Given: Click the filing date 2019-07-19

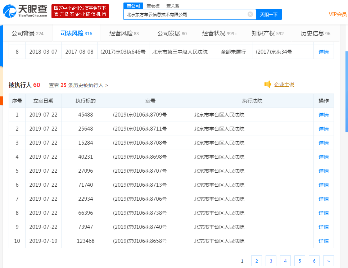Looking at the screenshot, I should (x=43, y=241).
